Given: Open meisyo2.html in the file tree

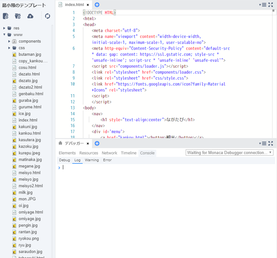Looking at the screenshot, I should 31,186.
